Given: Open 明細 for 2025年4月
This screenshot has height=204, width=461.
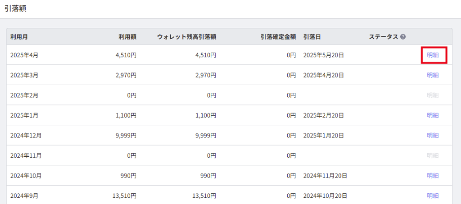Looking at the screenshot, I should (433, 55).
